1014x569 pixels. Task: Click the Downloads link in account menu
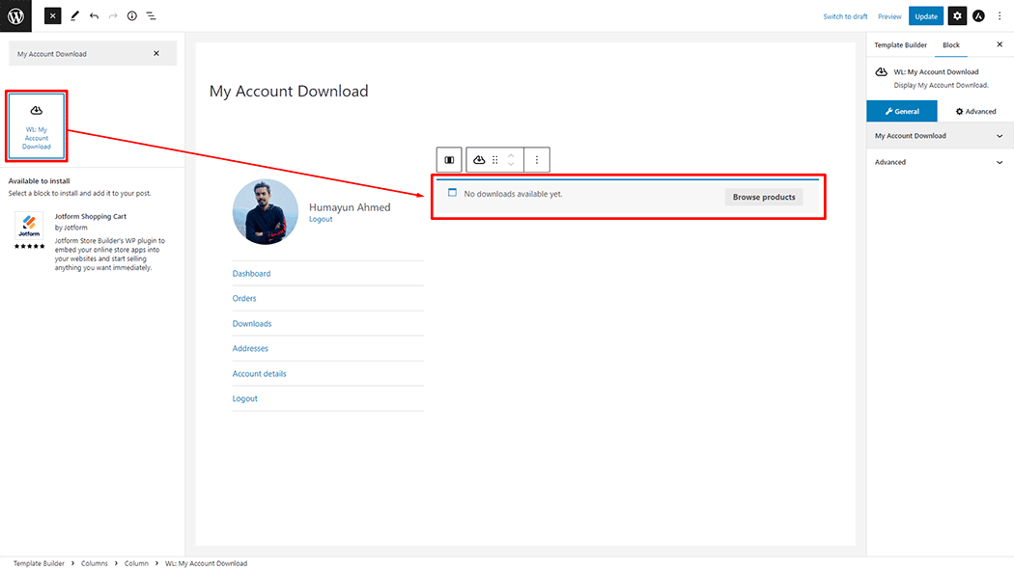tap(251, 323)
